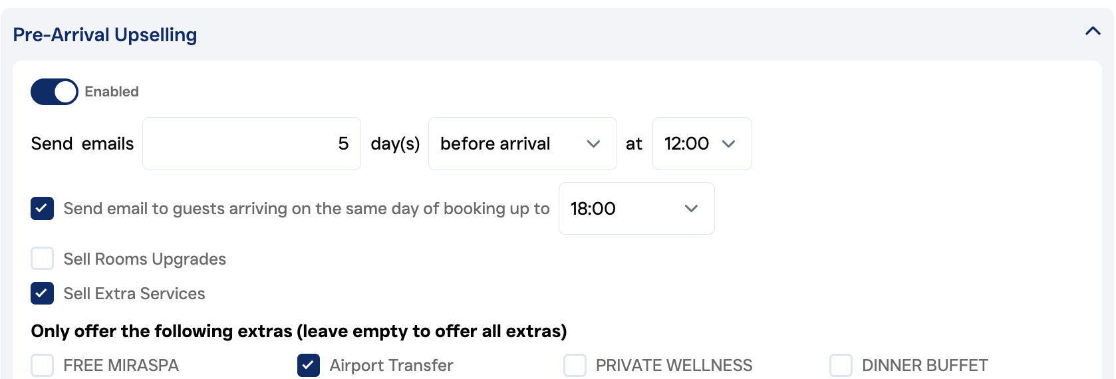Untick the Sell Extra Services checkbox
Viewport: 1116px width, 379px height.
(x=43, y=293)
